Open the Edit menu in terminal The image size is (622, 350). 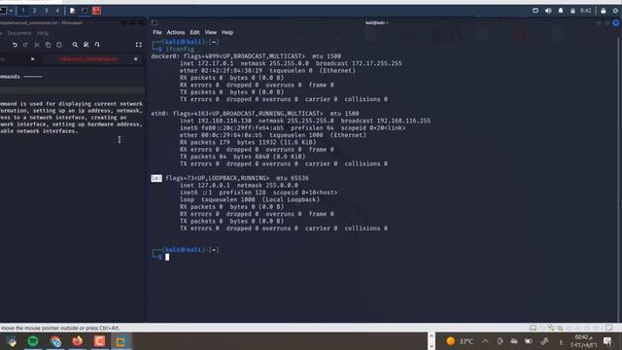coord(194,32)
